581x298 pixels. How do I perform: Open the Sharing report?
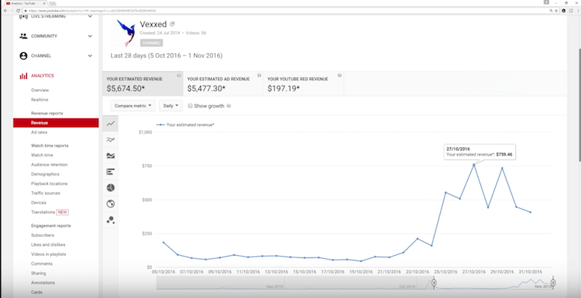tap(38, 273)
